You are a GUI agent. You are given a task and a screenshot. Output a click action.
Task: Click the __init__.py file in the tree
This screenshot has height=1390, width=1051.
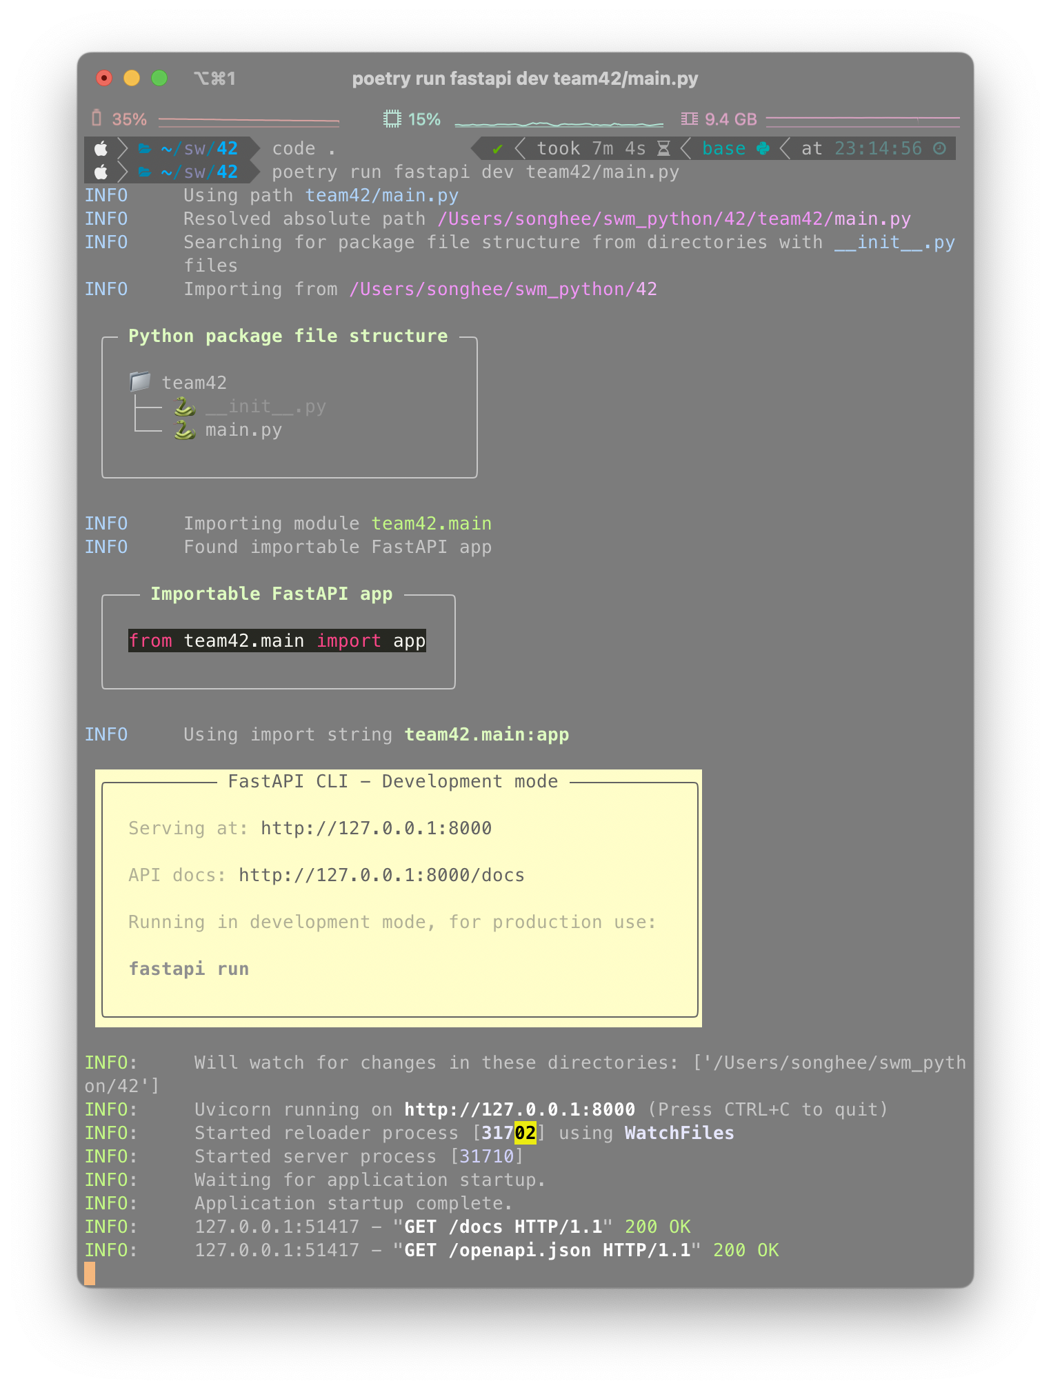[266, 406]
